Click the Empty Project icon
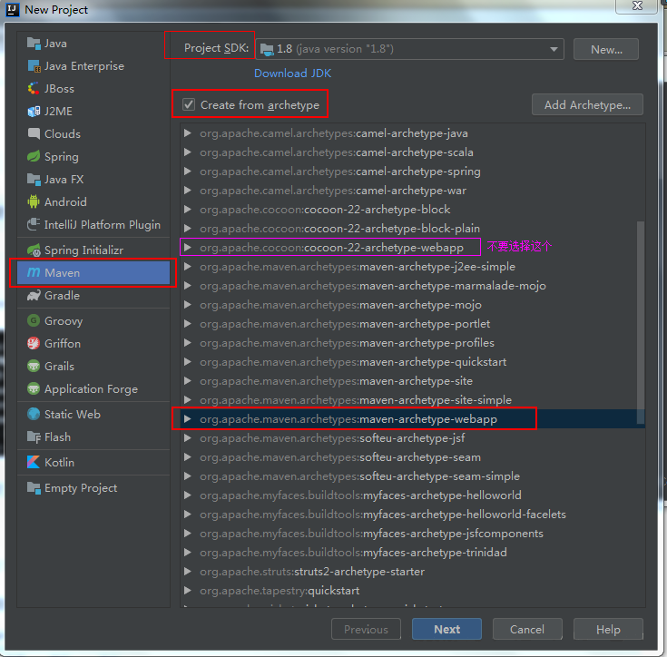 [34, 487]
